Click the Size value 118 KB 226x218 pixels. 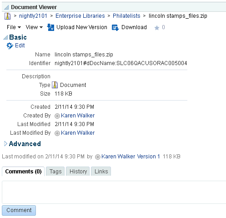pos(63,94)
